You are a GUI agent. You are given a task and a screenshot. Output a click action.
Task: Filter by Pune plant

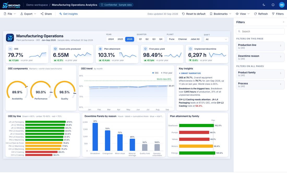click(x=172, y=39)
